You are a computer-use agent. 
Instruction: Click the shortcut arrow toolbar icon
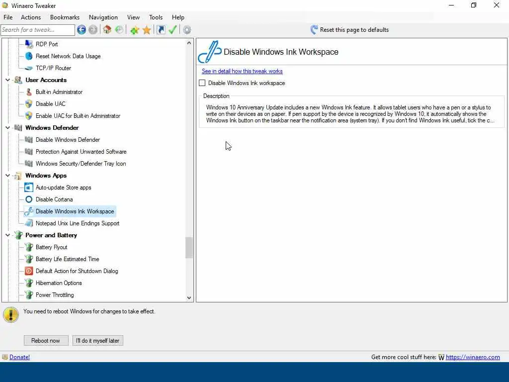click(161, 30)
